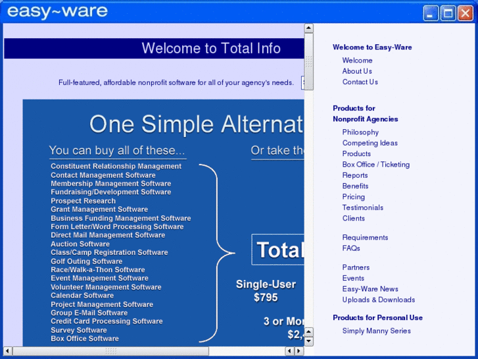Click "Golf Outing Software" list entry

point(87,262)
